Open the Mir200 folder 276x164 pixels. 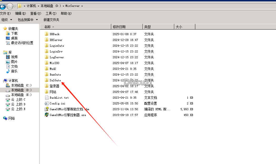click(x=54, y=63)
